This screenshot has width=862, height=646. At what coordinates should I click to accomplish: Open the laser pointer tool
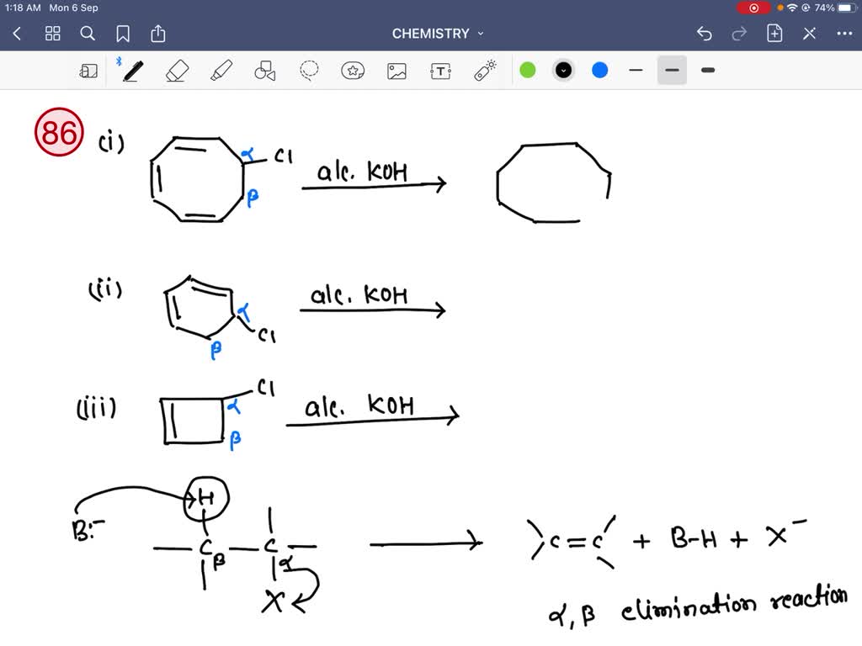(484, 70)
